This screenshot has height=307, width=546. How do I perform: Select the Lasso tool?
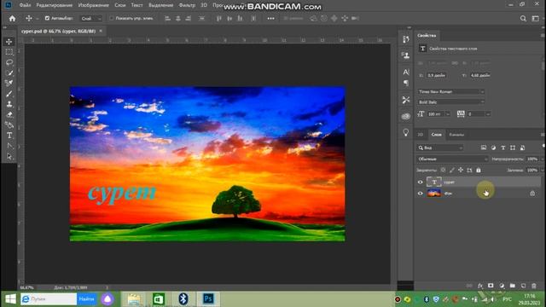9,62
